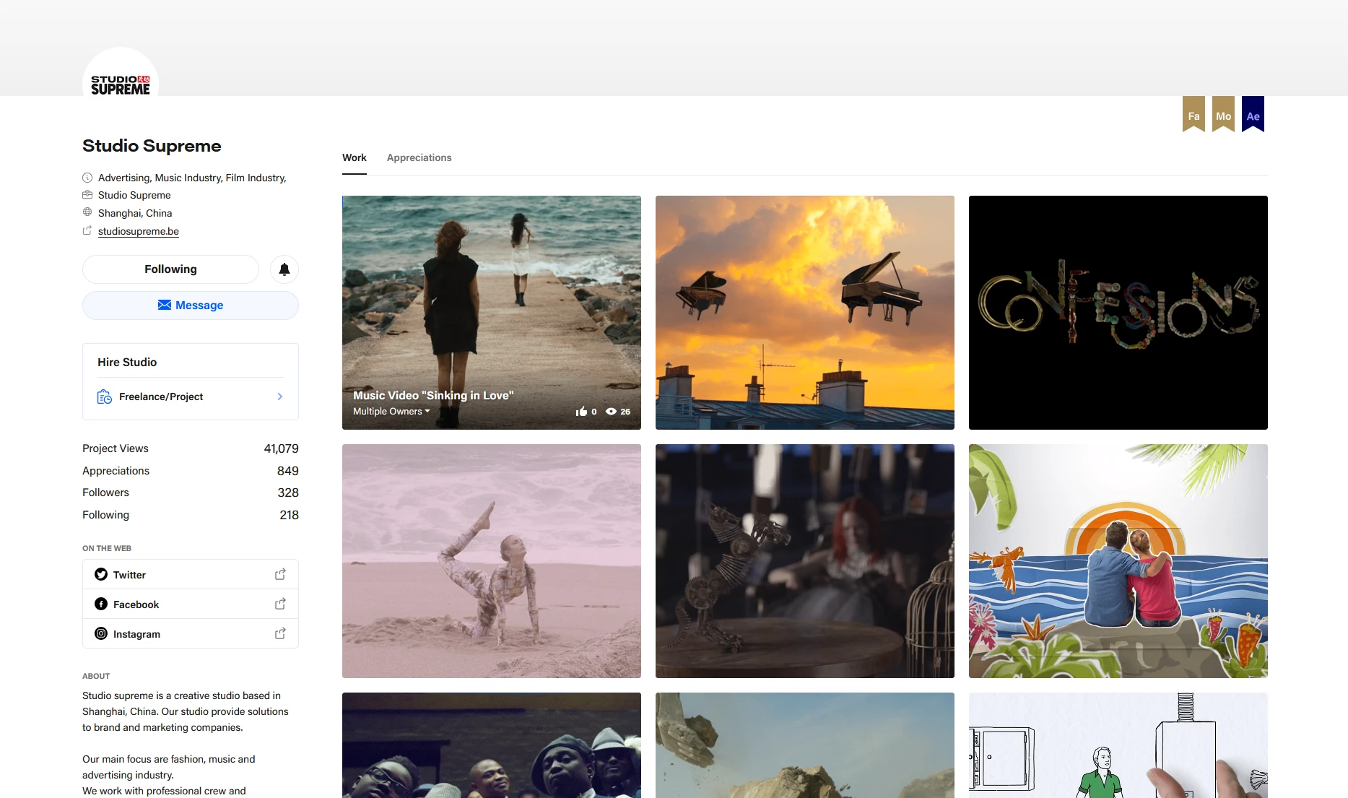This screenshot has width=1348, height=798.
Task: Open the red-haired woman mechanical sculpture thumbnail
Action: click(x=805, y=561)
